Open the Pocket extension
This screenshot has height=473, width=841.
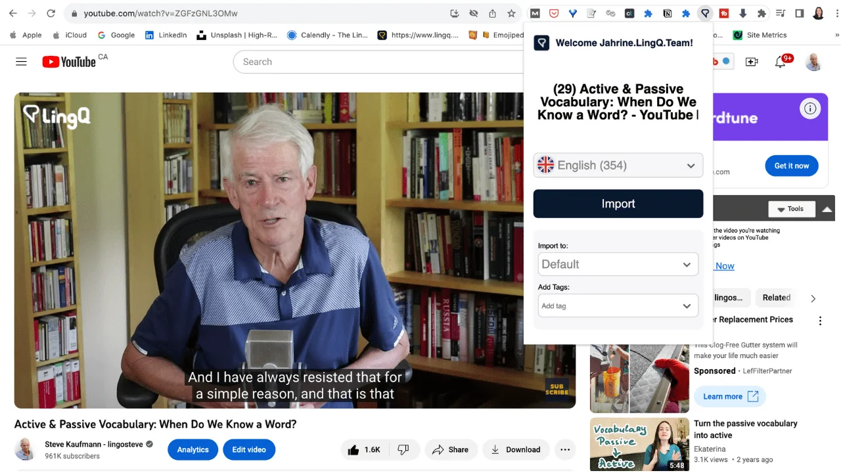tap(553, 13)
